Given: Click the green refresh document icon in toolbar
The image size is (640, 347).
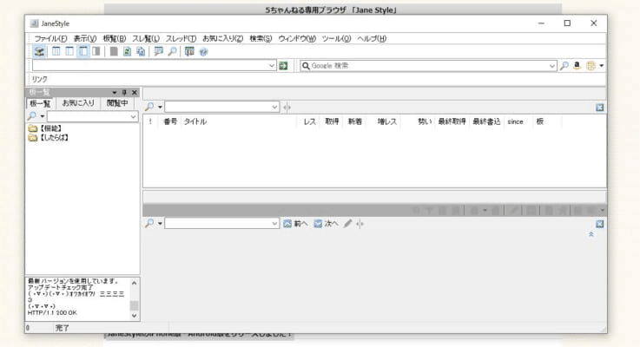Looking at the screenshot, I should (x=128, y=51).
